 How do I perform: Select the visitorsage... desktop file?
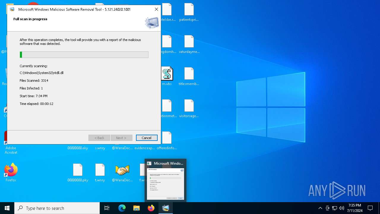tap(189, 109)
